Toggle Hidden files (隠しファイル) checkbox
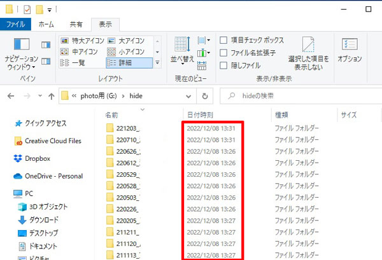This screenshot has width=382, height=260. coord(223,65)
